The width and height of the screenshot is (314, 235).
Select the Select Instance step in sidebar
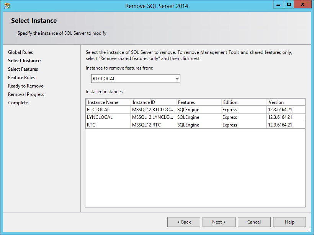(x=24, y=61)
